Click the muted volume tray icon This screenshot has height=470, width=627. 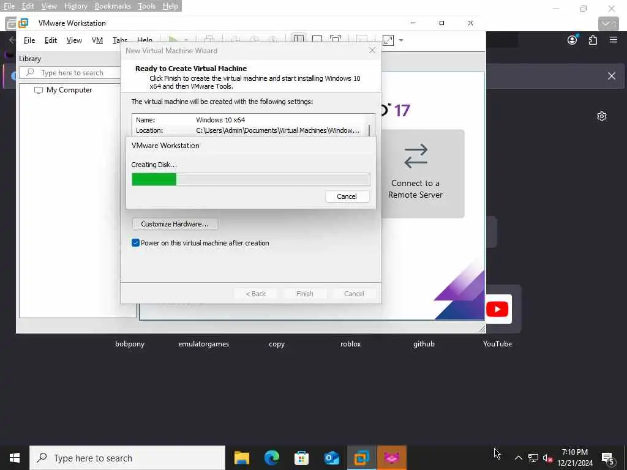tap(547, 458)
